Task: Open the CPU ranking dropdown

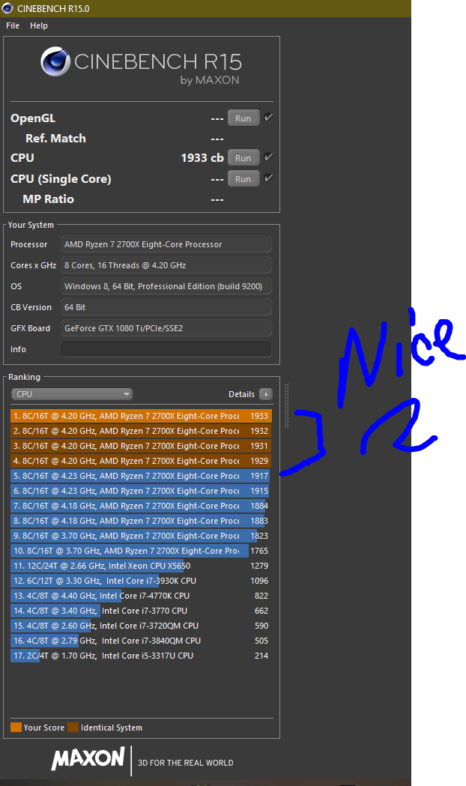Action: (x=72, y=394)
